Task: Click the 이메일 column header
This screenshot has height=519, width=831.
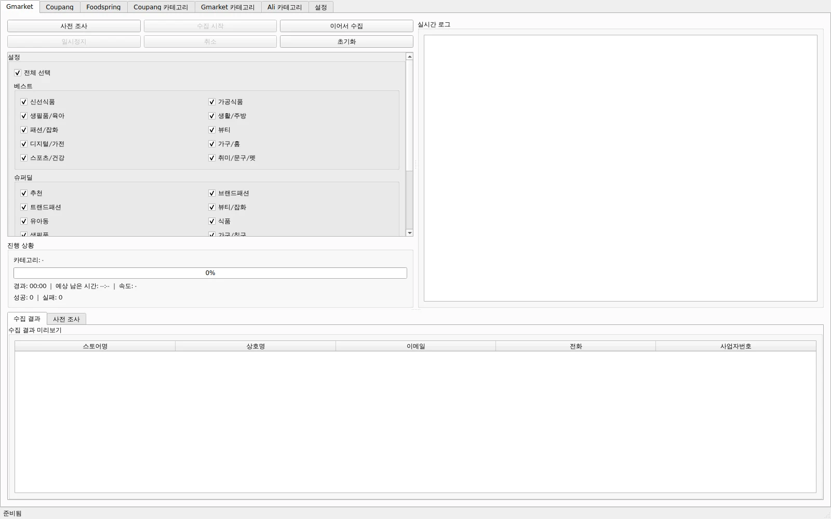Action: pos(416,346)
